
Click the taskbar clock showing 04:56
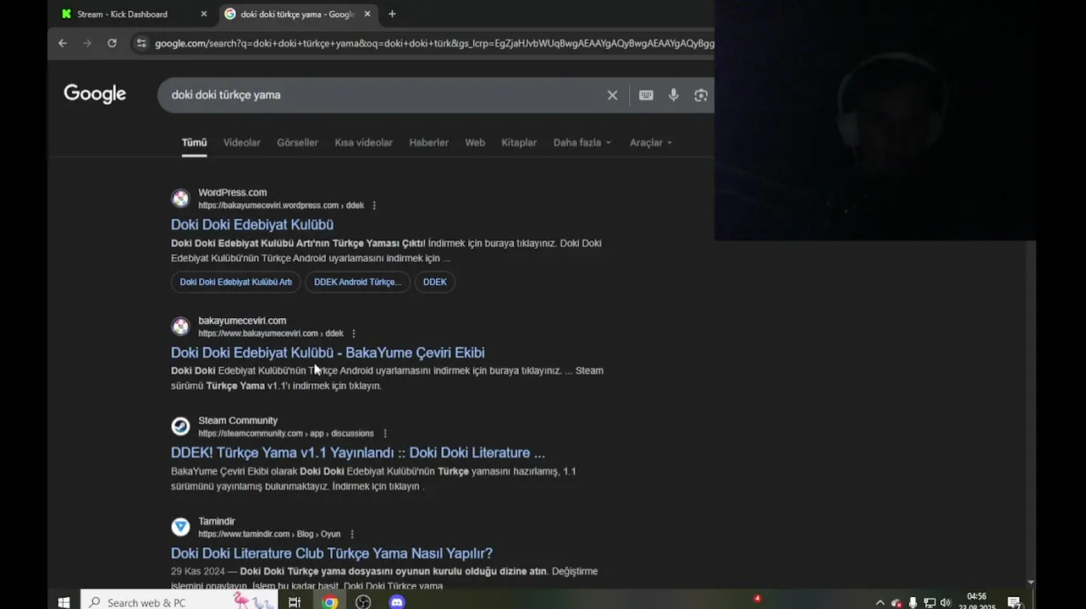[x=976, y=601]
